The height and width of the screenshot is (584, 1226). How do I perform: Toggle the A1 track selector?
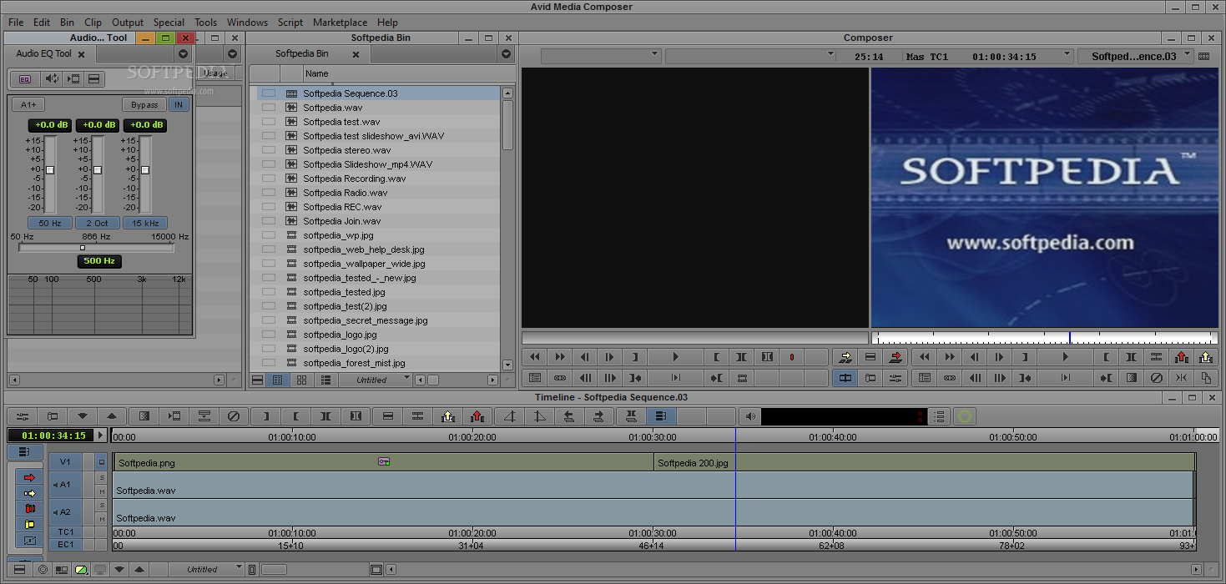pyautogui.click(x=65, y=484)
